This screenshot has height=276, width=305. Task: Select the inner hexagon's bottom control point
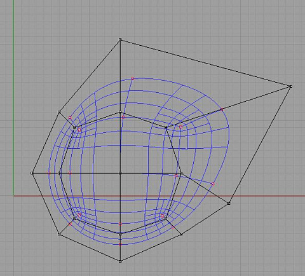(x=120, y=234)
